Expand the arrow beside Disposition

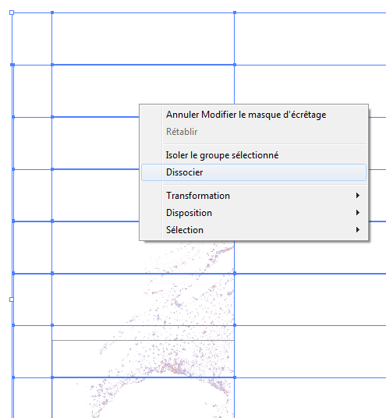pos(358,212)
